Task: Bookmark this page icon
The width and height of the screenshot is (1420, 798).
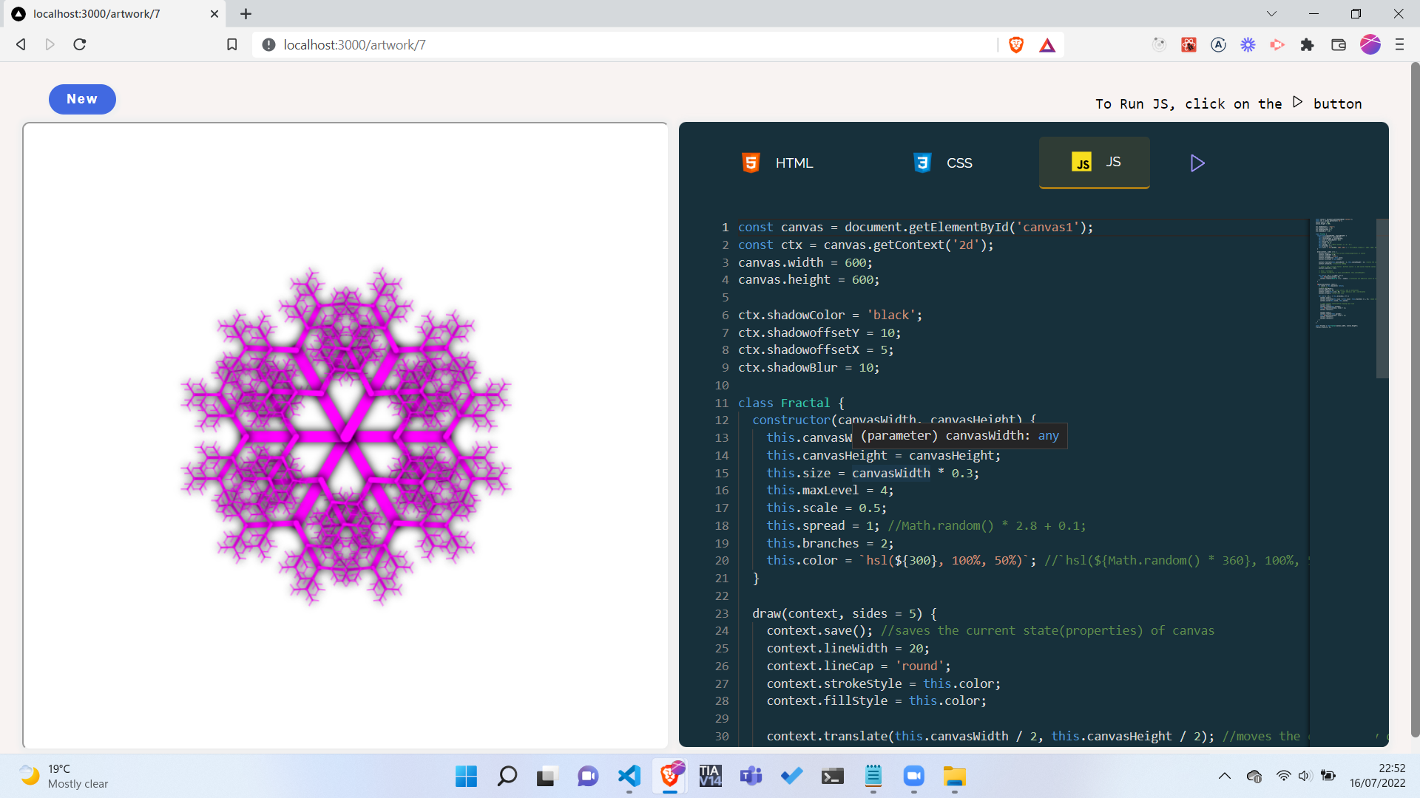Action: tap(231, 45)
